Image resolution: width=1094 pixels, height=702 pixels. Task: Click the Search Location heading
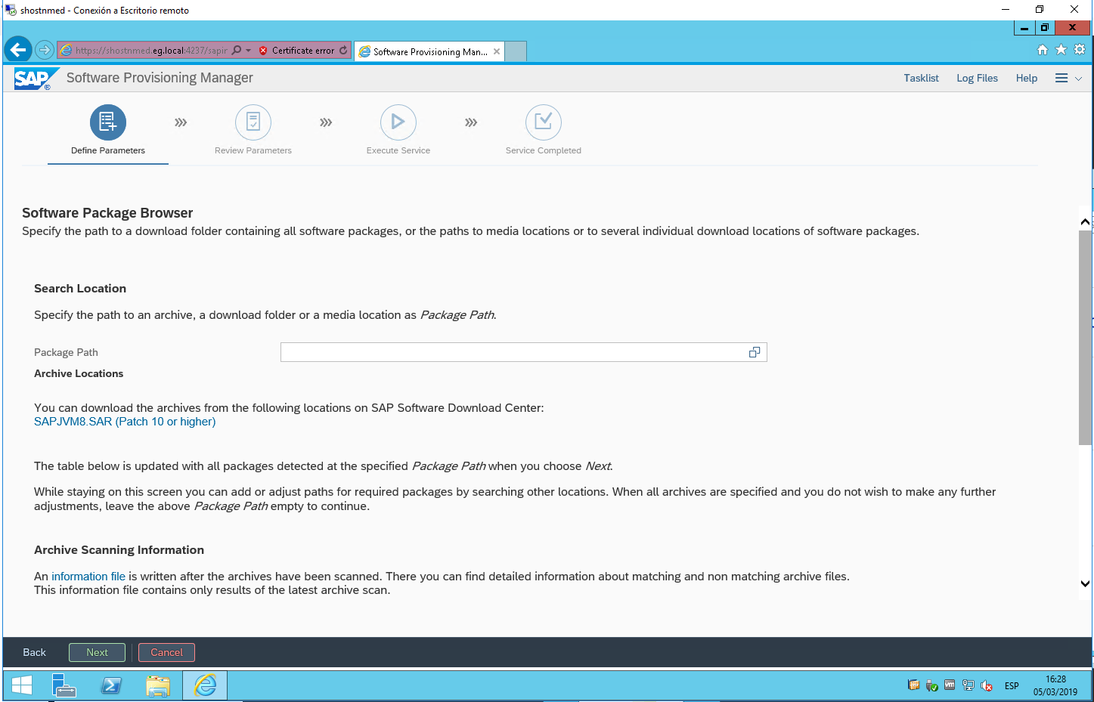[80, 289]
